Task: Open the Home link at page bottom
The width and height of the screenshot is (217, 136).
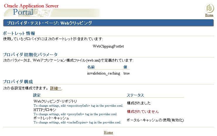Action: [108, 132]
